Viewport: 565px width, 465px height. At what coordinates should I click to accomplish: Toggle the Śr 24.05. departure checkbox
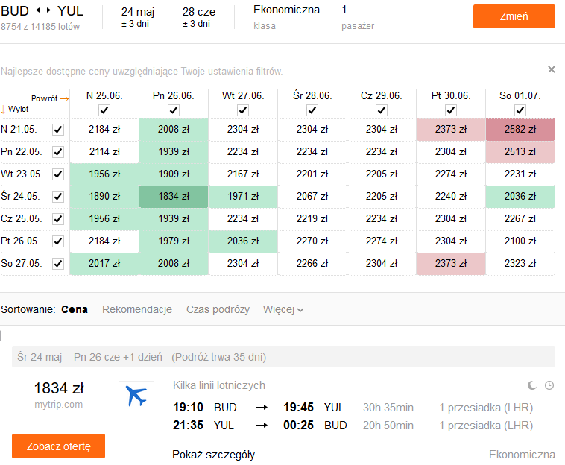tap(58, 197)
